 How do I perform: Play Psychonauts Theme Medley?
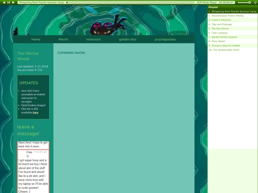233,16
